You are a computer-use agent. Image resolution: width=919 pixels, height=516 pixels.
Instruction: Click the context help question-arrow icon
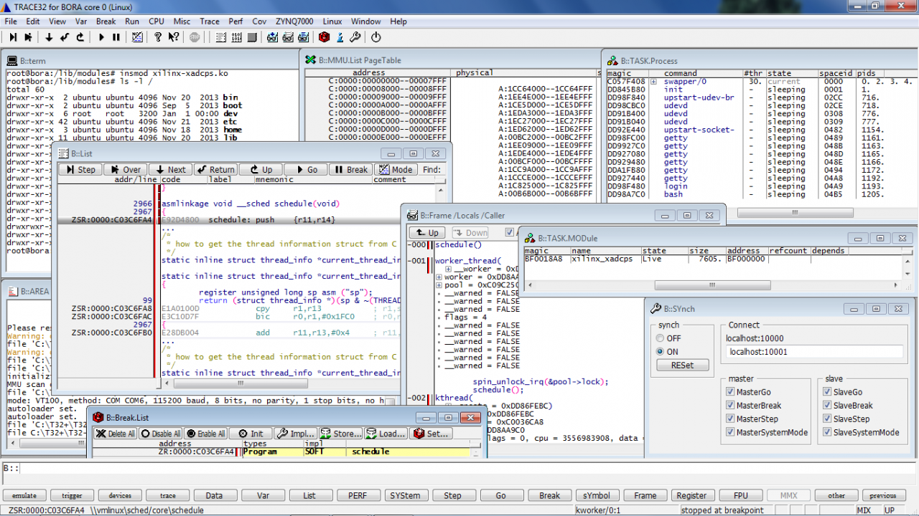(x=174, y=37)
